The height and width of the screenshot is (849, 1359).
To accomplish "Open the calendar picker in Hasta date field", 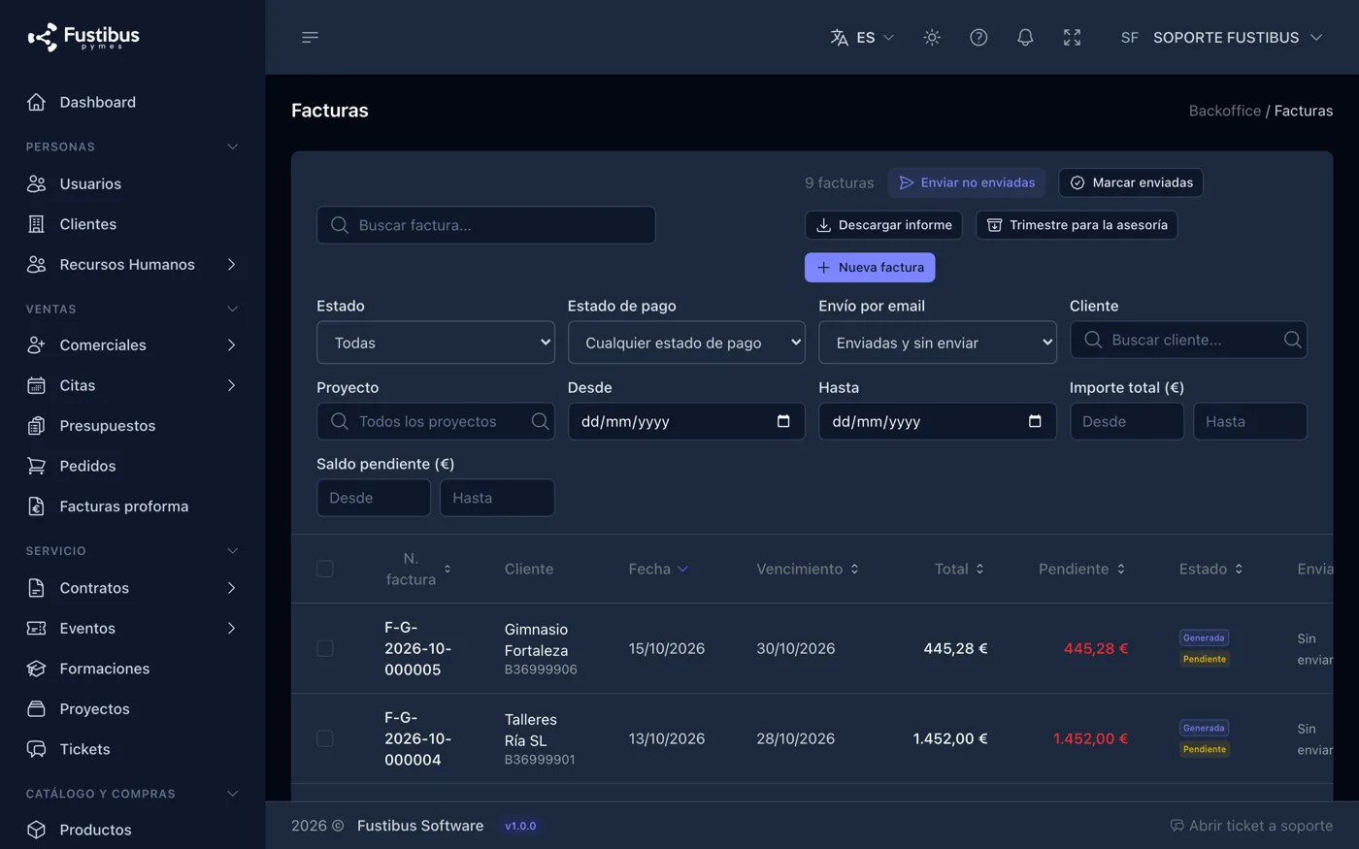I will [x=1035, y=421].
